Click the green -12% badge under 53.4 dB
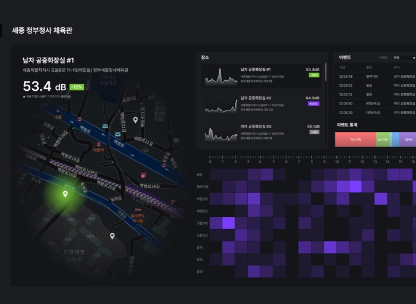The width and height of the screenshot is (416, 304). [77, 87]
